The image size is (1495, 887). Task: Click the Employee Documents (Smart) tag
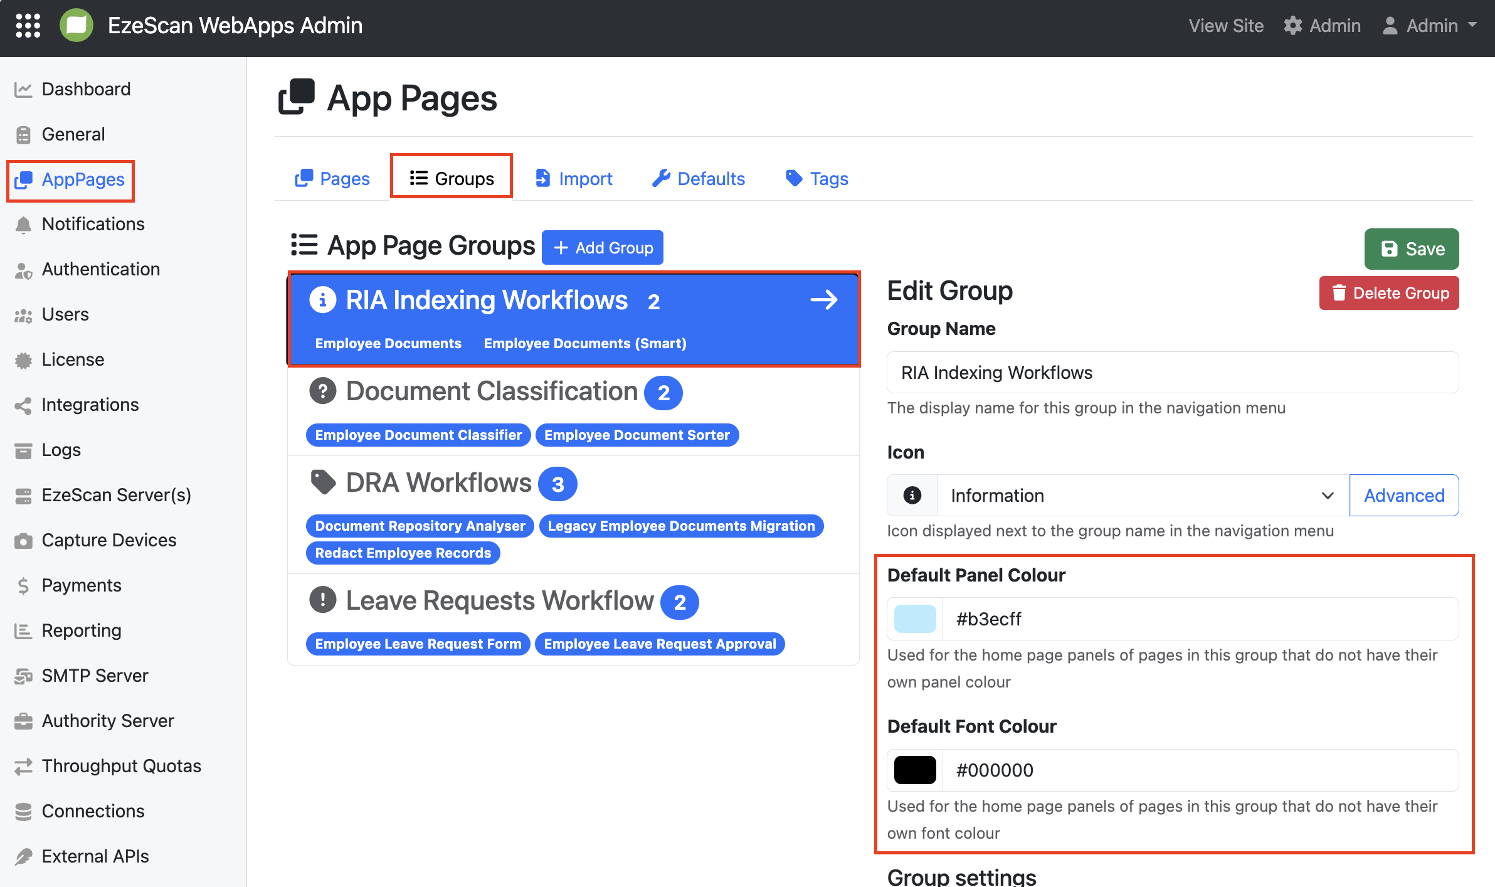pyautogui.click(x=585, y=344)
